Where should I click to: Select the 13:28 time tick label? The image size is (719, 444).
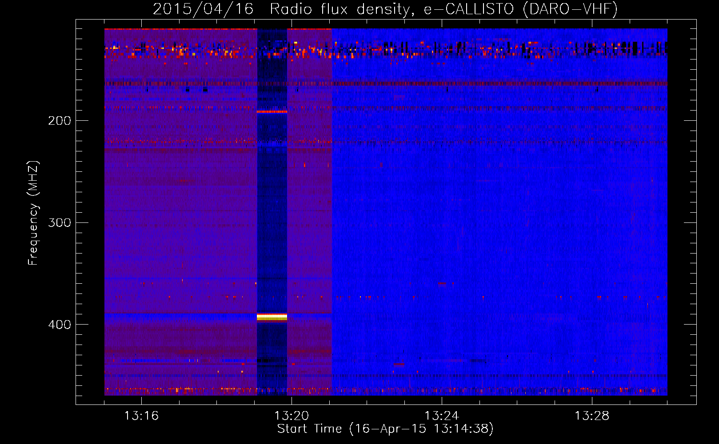(x=592, y=416)
